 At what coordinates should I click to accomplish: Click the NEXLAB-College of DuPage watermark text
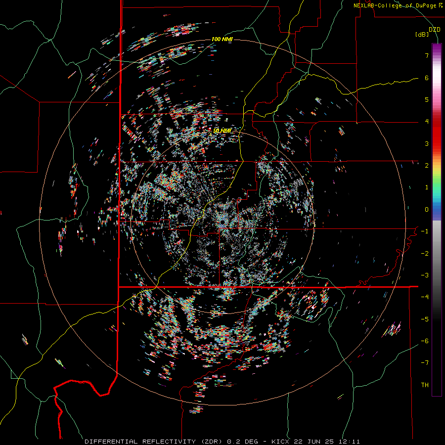point(398,5)
